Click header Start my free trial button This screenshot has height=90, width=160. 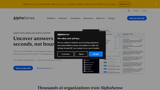pos(137,18)
